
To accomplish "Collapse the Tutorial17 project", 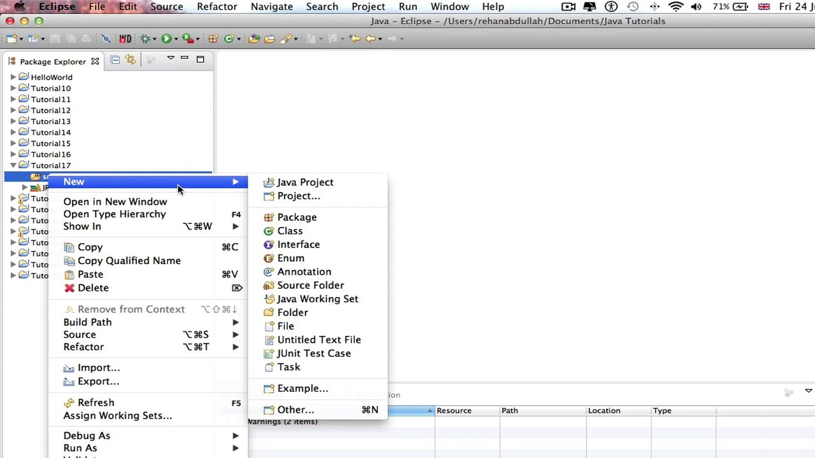I will click(x=13, y=165).
